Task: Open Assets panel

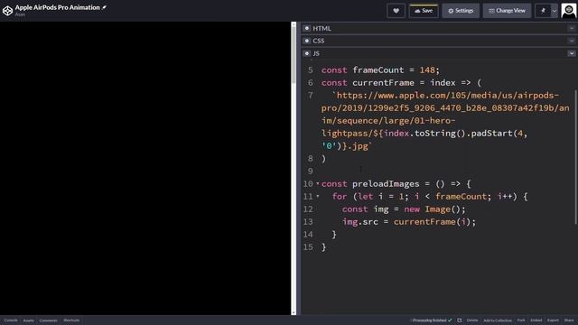Action: point(28,320)
